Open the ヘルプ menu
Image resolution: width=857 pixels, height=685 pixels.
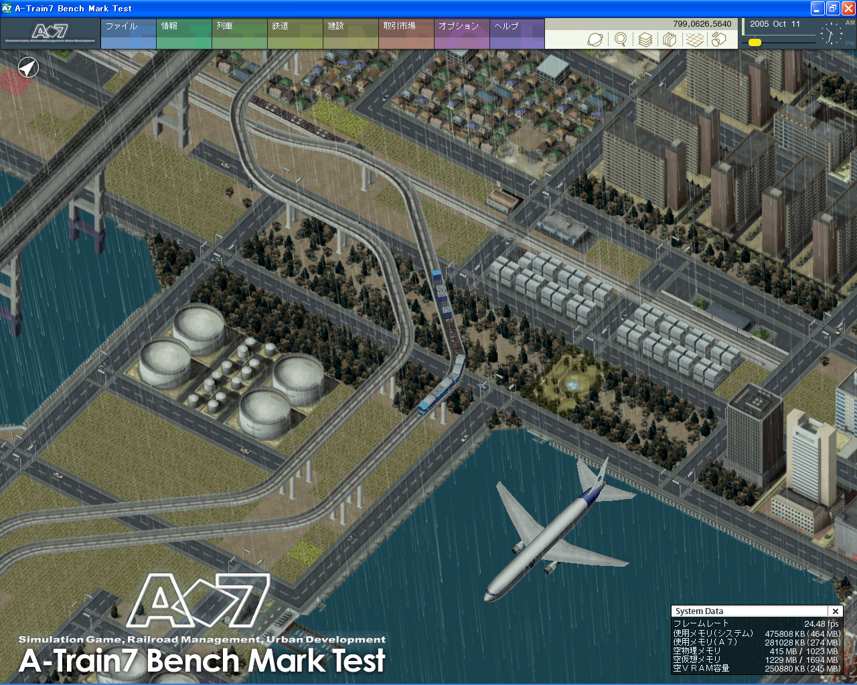(x=517, y=33)
